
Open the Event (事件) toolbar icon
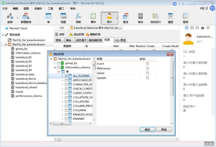pos(93,18)
